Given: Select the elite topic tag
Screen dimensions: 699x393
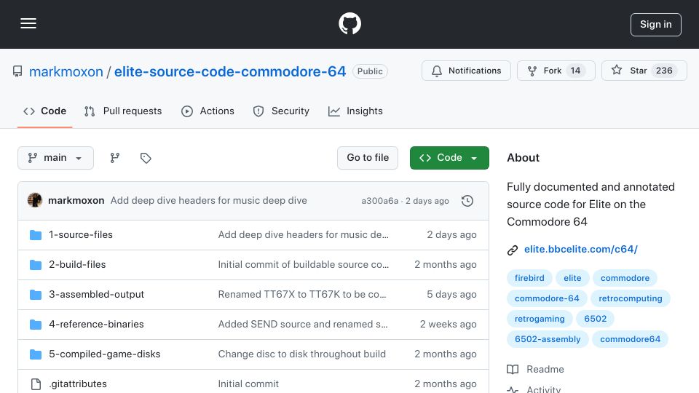Looking at the screenshot, I should point(572,278).
